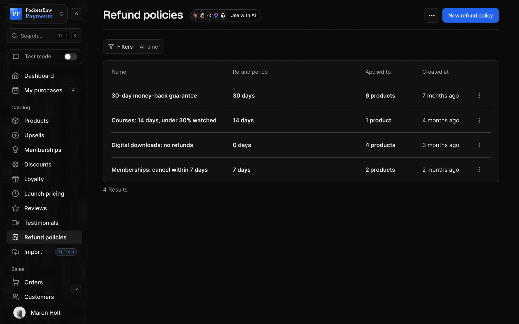
Task: Open Digital downloads: no refunds policy
Action: tap(152, 145)
